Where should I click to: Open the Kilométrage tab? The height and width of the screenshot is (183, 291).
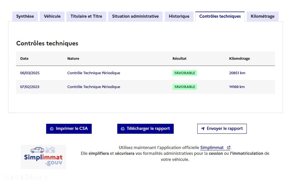tap(262, 16)
